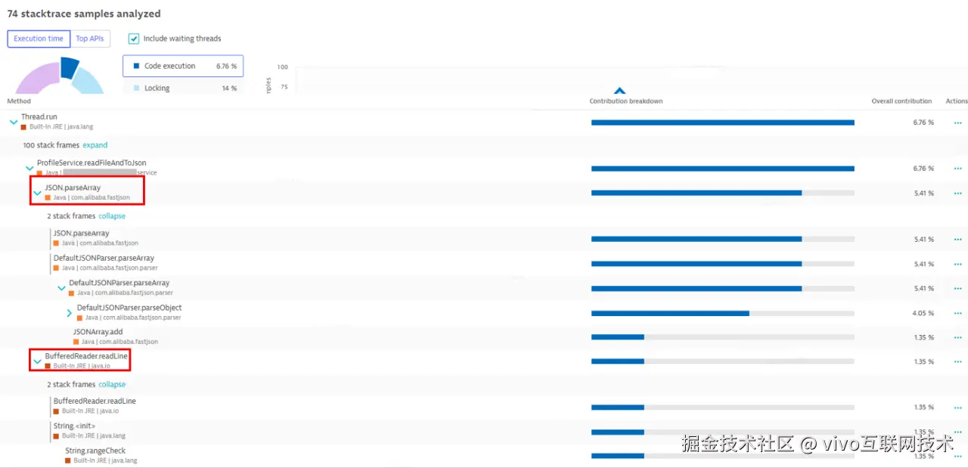968x468 pixels.
Task: Select the Locking legend item
Action: pyautogui.click(x=182, y=88)
